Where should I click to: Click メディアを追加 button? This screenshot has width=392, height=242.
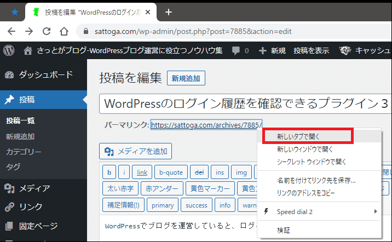point(135,151)
